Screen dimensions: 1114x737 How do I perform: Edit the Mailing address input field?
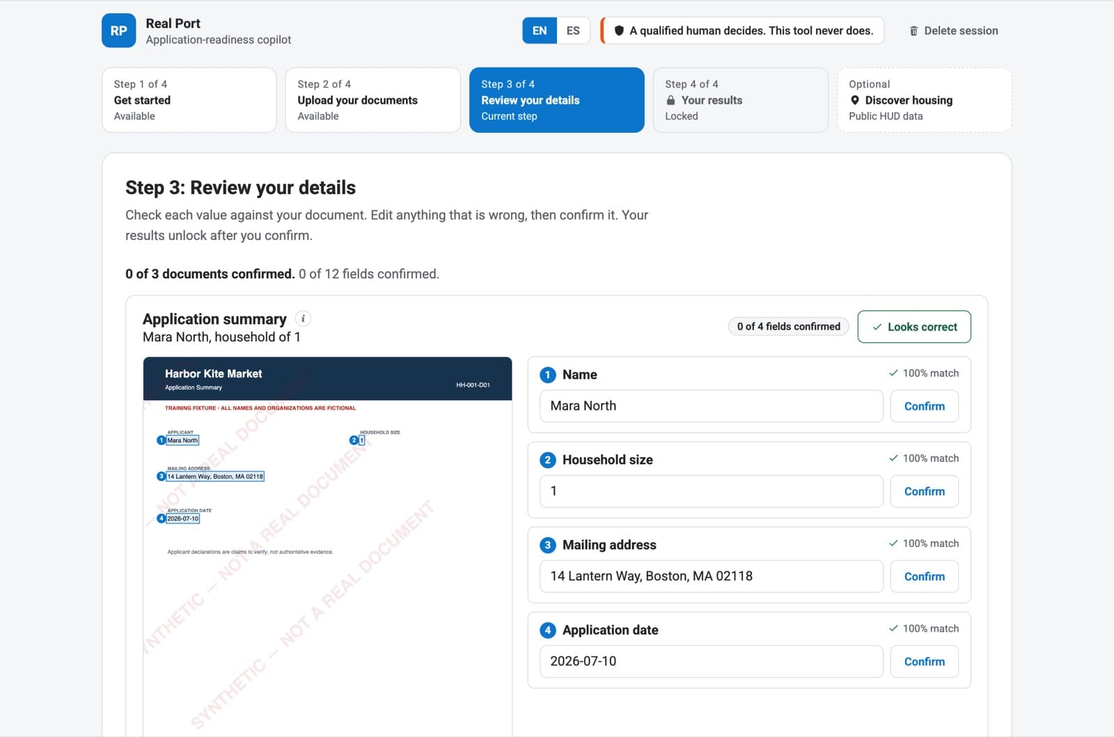pyautogui.click(x=712, y=576)
